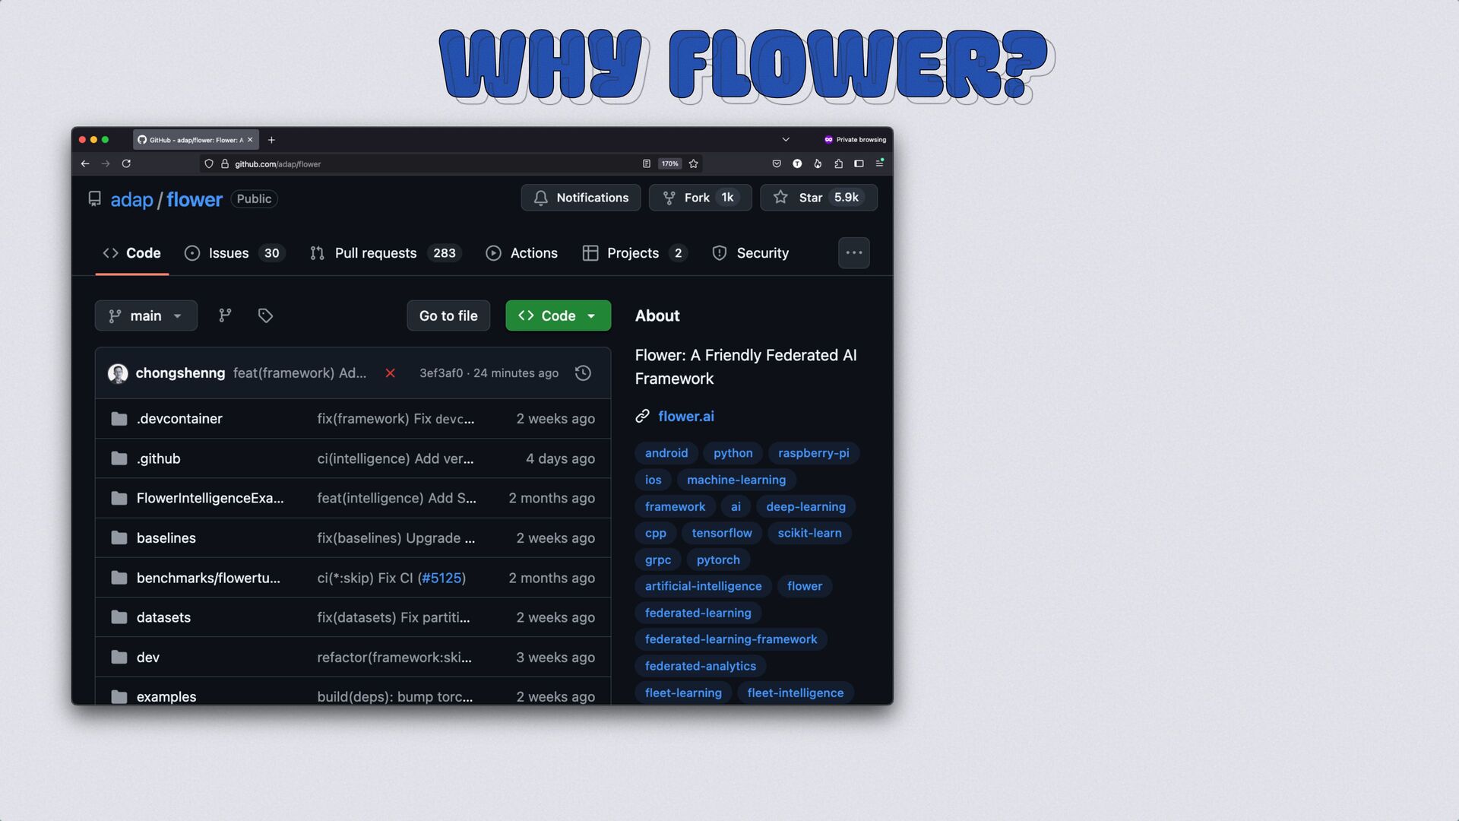Open commit hash 3ef3af0
The height and width of the screenshot is (821, 1459).
click(x=441, y=373)
